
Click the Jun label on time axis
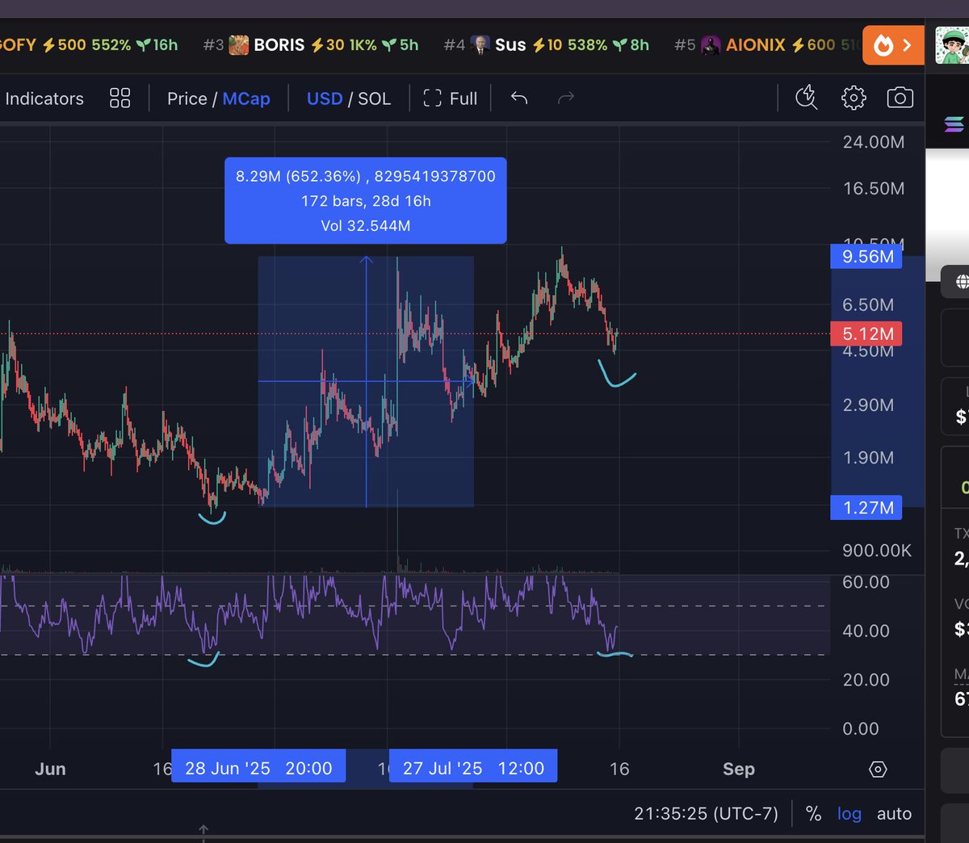point(50,769)
